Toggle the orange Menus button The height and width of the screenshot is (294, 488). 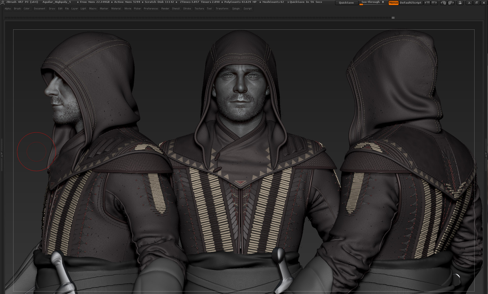coord(393,3)
